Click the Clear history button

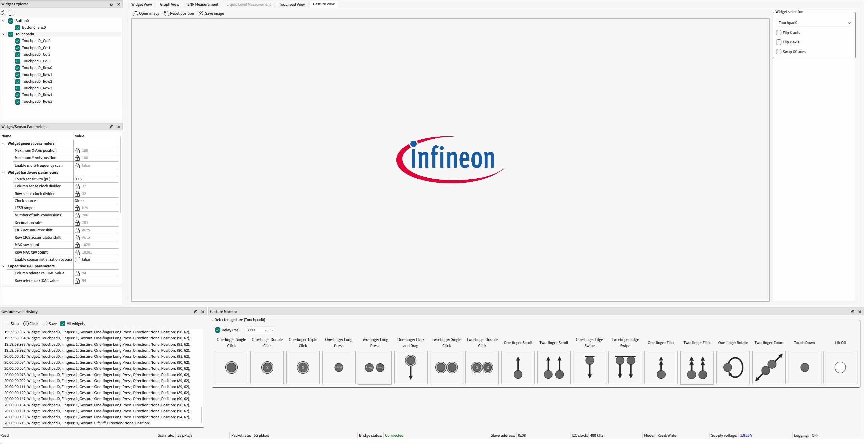(x=31, y=324)
